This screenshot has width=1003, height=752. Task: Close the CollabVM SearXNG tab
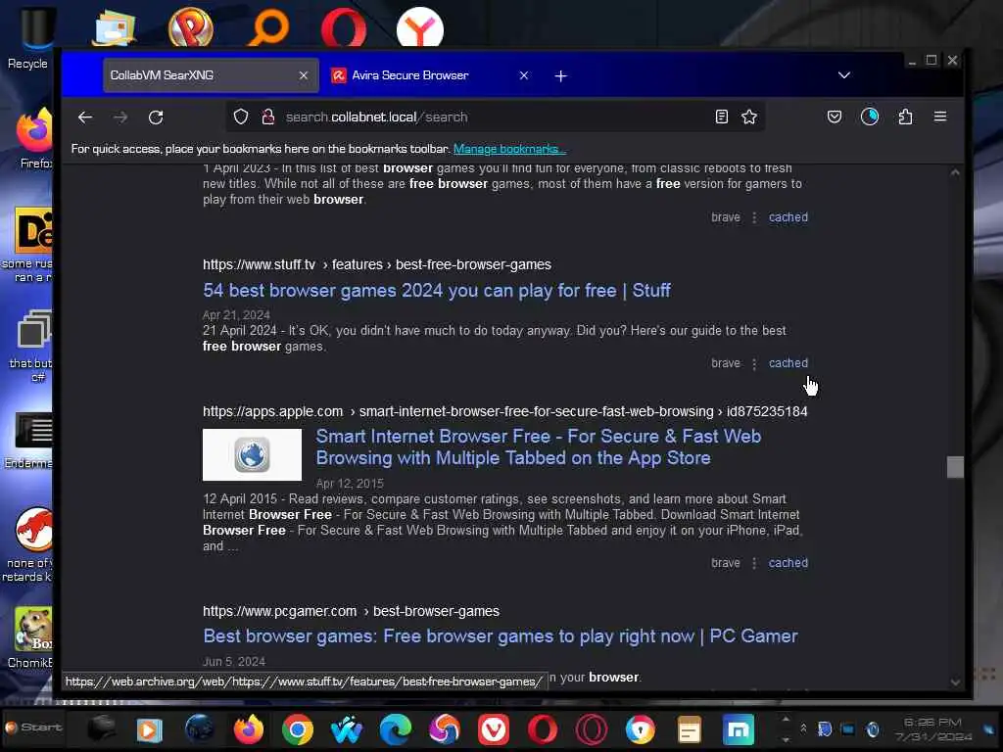click(x=304, y=75)
